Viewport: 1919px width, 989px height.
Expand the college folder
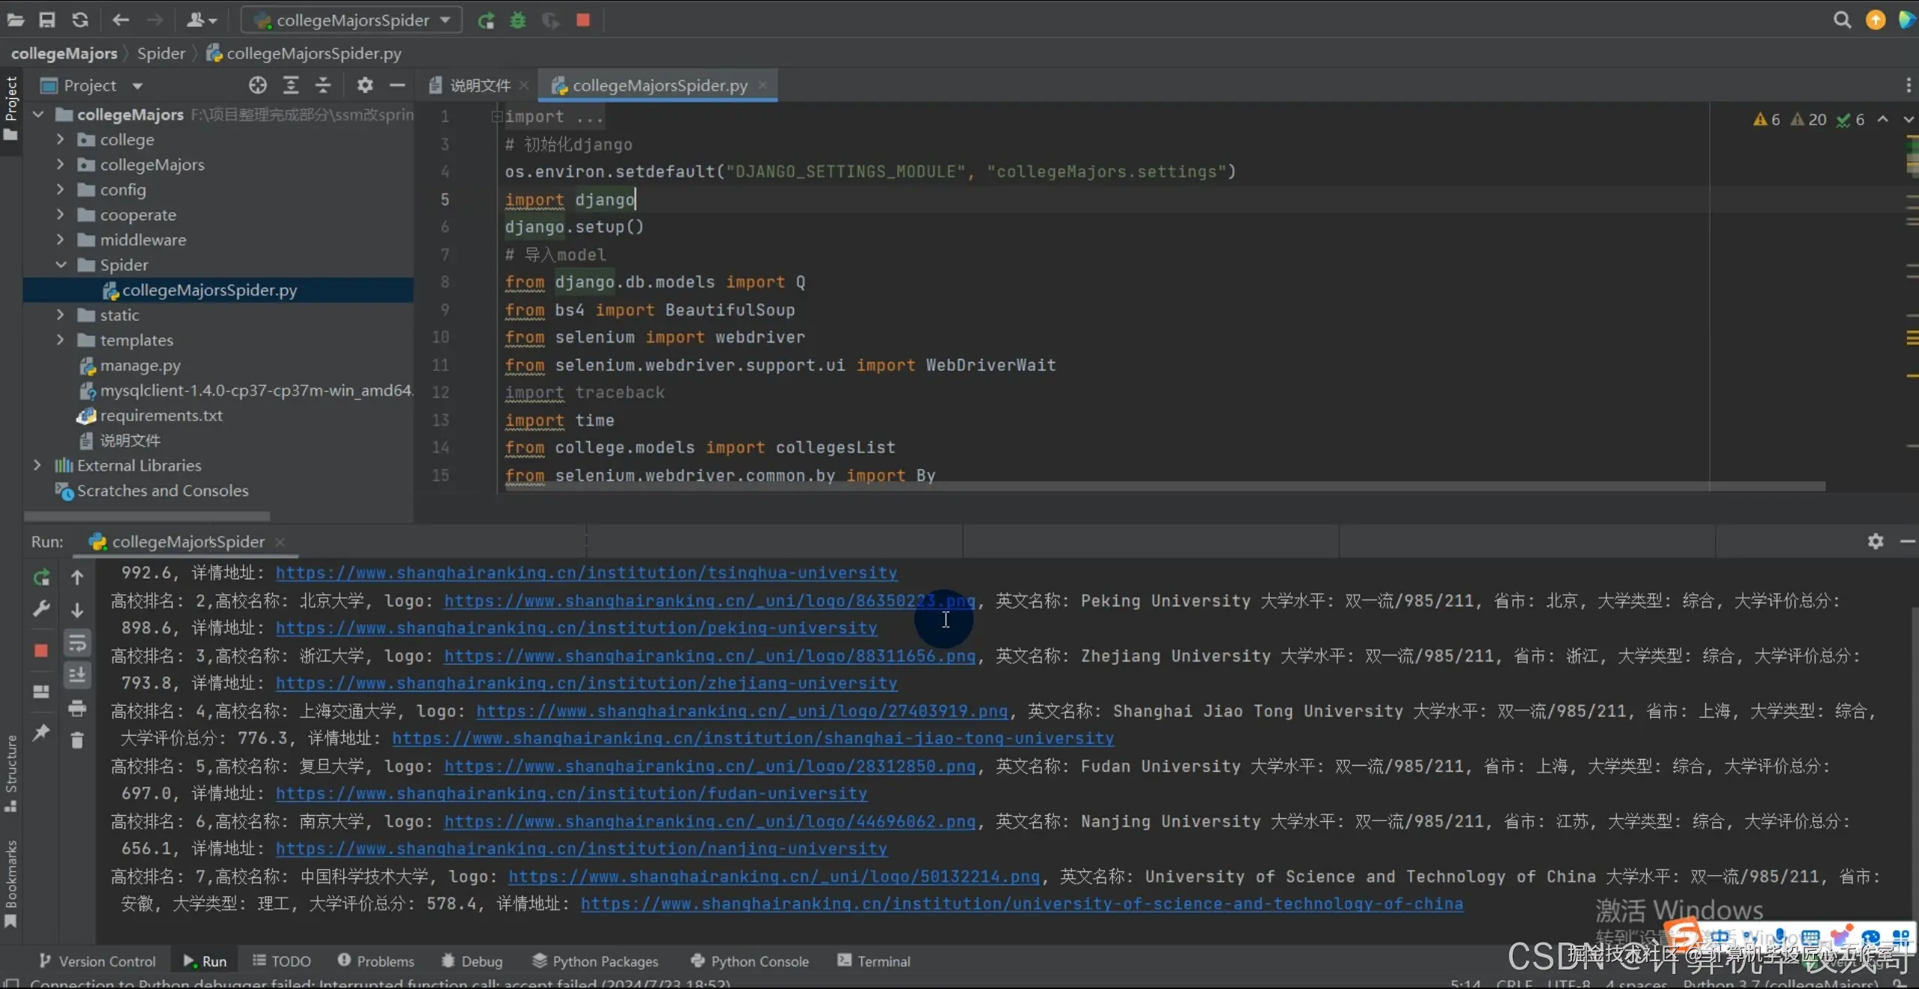(x=61, y=139)
